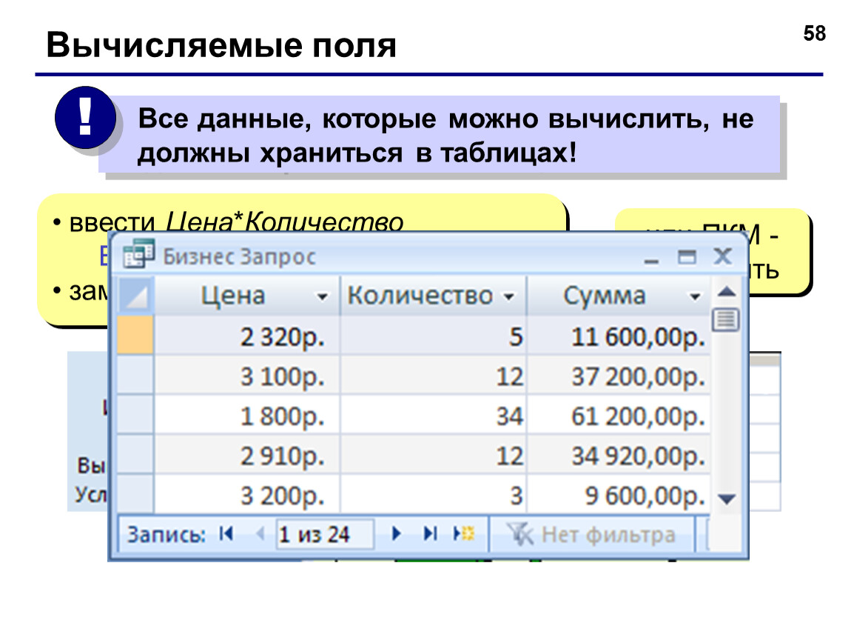
Task: Click the Бизнес Запрос title text
Action: click(239, 256)
